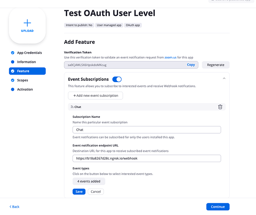256x215 pixels.
Task: Click the Scopes checkmark icon
Action: 12,80
